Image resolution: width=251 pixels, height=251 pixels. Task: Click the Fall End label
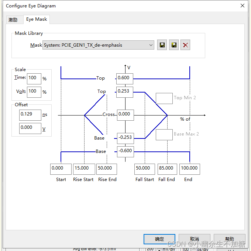(166, 180)
